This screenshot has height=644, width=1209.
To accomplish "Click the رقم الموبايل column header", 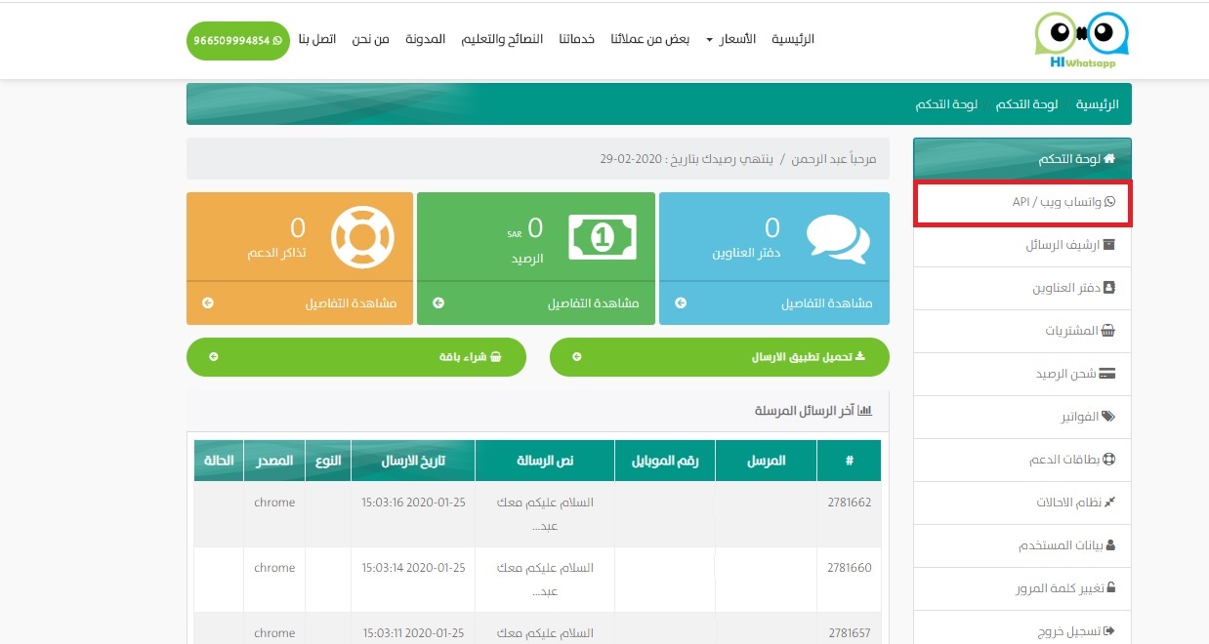I will [x=665, y=461].
